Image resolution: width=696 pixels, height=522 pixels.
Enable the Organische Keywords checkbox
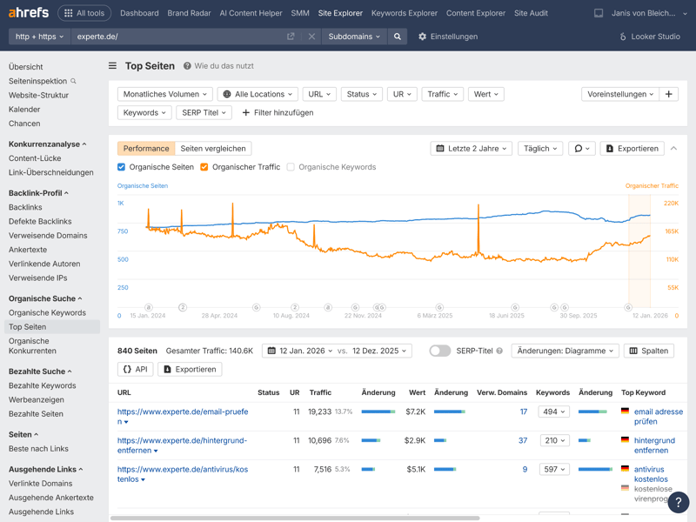(291, 167)
